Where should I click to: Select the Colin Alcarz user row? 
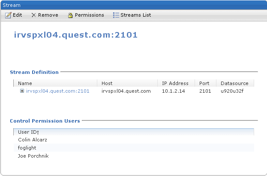coord(33,140)
